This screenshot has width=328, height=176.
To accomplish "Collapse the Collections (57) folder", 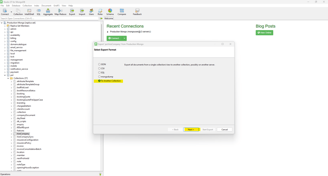I will point(8,78).
